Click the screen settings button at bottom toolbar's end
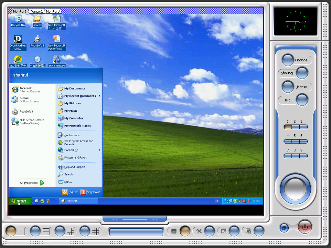 tap(259, 231)
